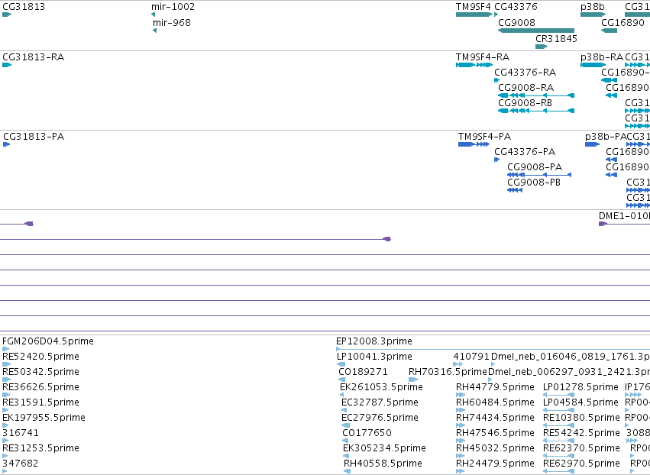Screen dimensions: 650x475
Task: Click the p38b-PA protein label
Action: click(x=606, y=137)
